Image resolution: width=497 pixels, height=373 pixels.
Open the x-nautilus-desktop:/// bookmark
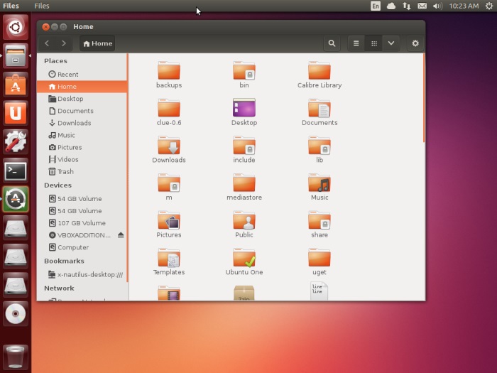coord(82,274)
